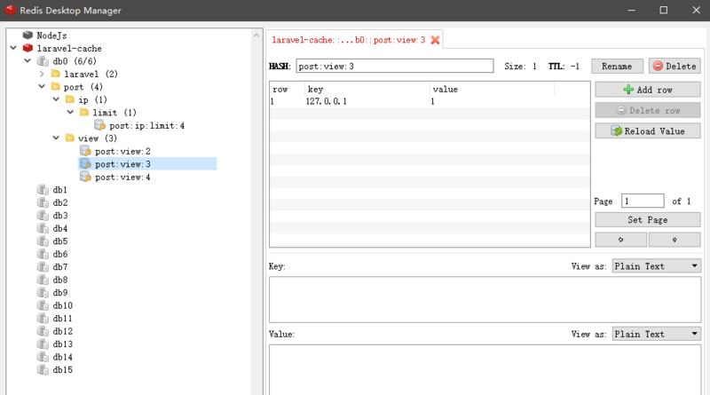Click the Set Page button

[648, 220]
